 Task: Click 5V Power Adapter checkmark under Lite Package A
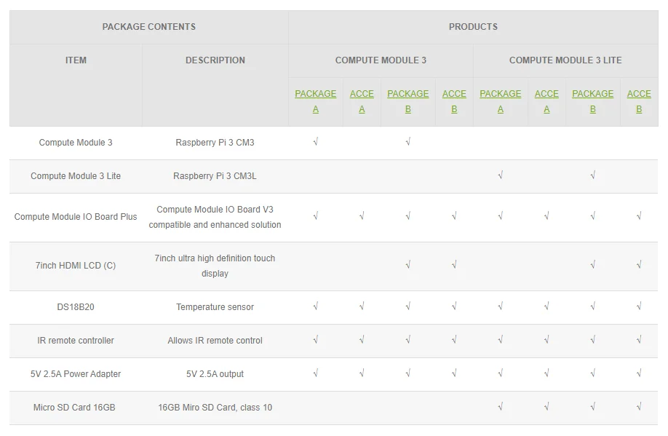pyautogui.click(x=500, y=373)
